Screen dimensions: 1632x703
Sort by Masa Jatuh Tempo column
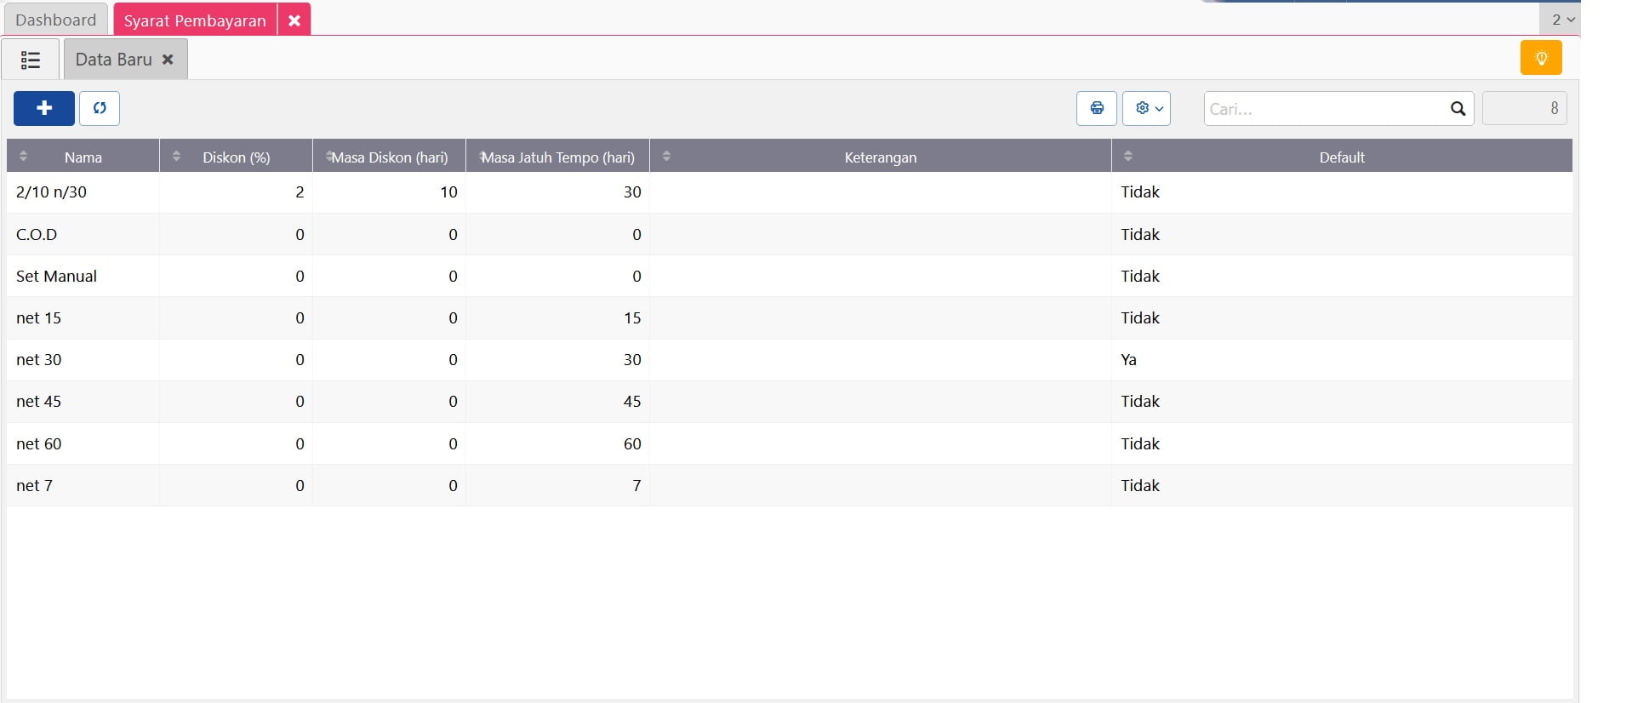(558, 157)
